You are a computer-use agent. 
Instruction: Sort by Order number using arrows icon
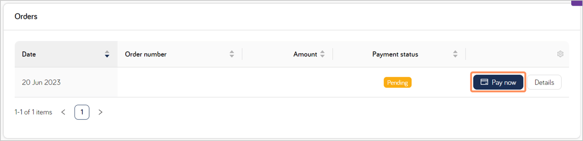click(232, 54)
